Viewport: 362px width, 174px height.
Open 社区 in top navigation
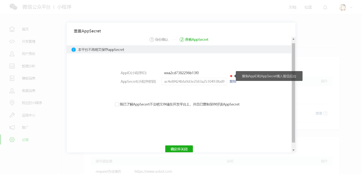click(x=308, y=7)
